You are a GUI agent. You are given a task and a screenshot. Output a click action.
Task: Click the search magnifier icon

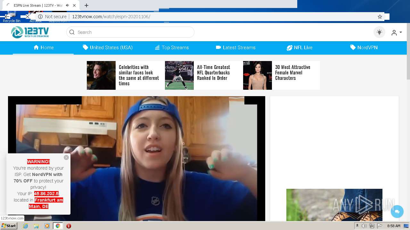(x=72, y=32)
